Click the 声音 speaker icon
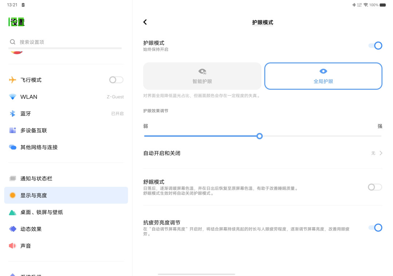 [x=12, y=246]
